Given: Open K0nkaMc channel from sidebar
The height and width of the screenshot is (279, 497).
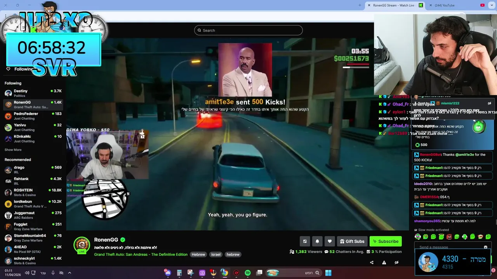Looking at the screenshot, I should 33,139.
